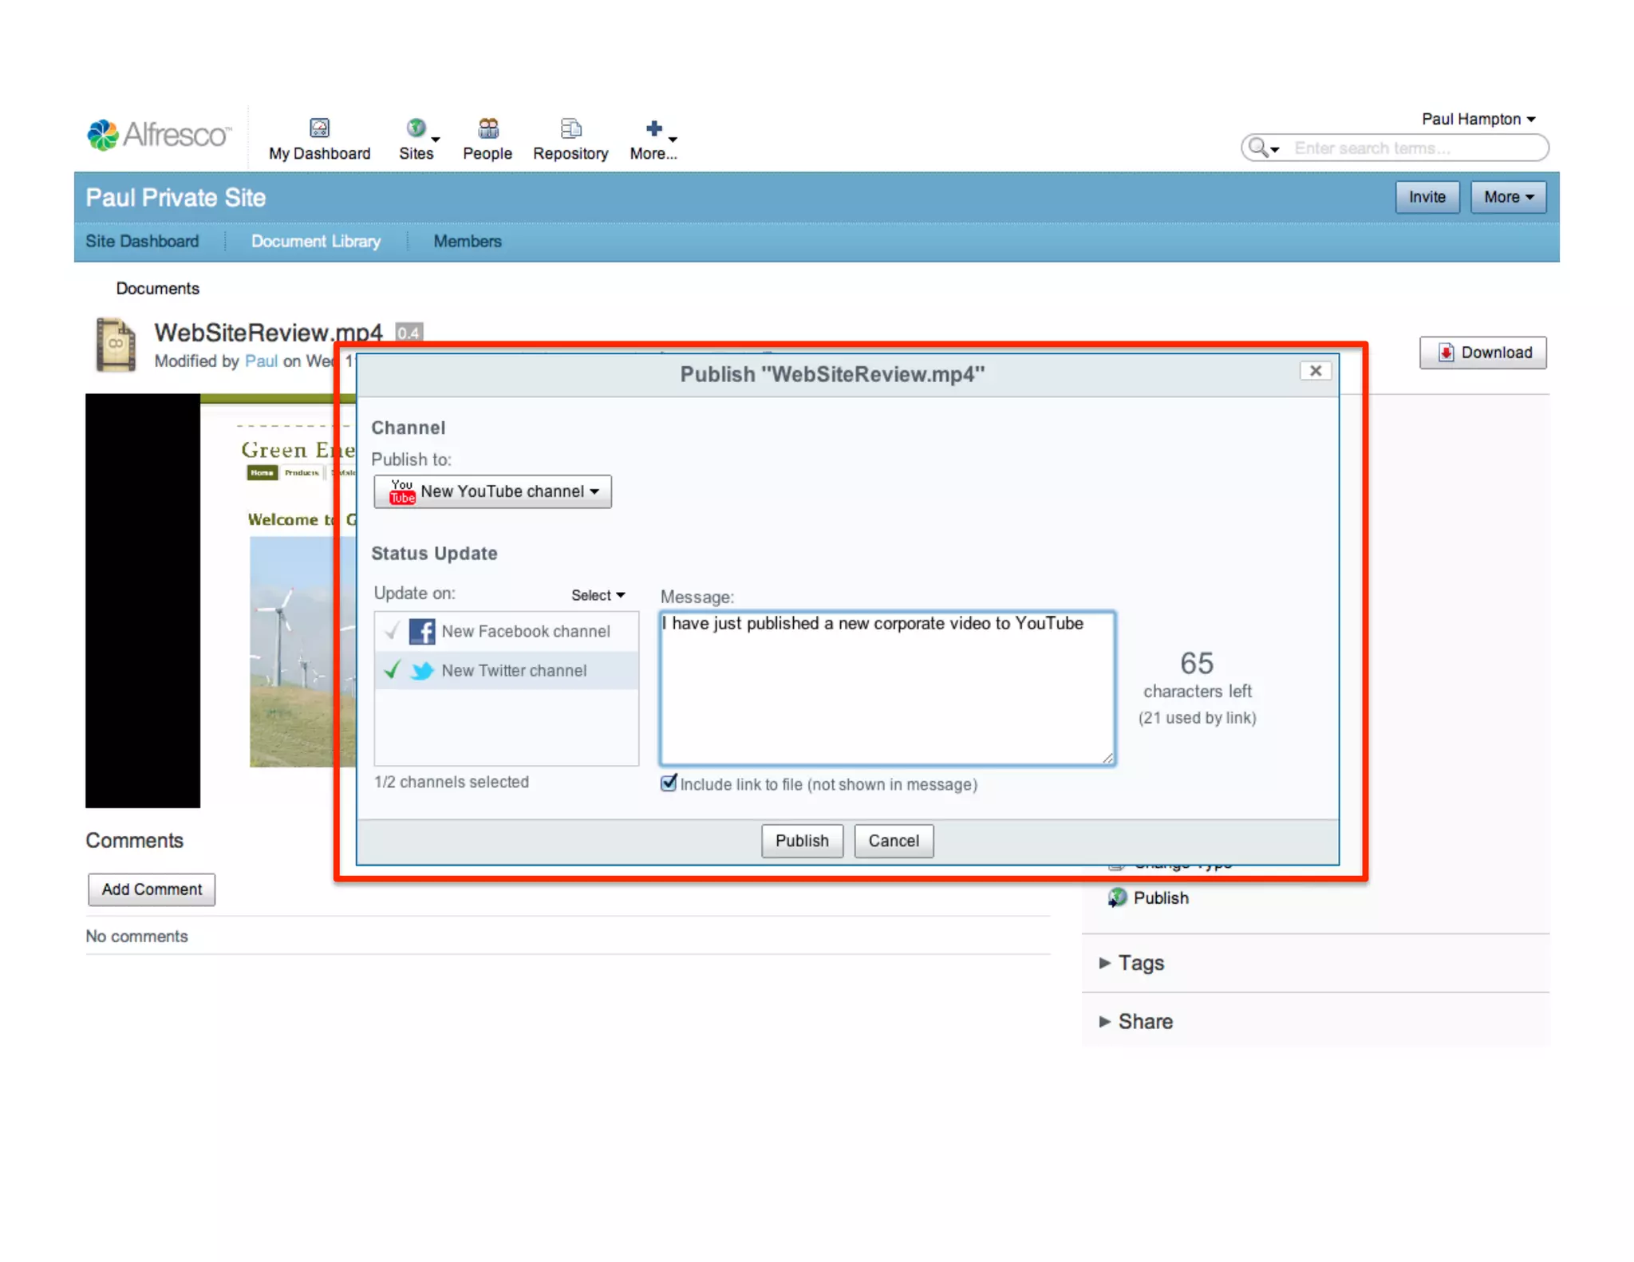This screenshot has height=1262, width=1634.
Task: Switch to the Document Library tab
Action: coord(316,241)
